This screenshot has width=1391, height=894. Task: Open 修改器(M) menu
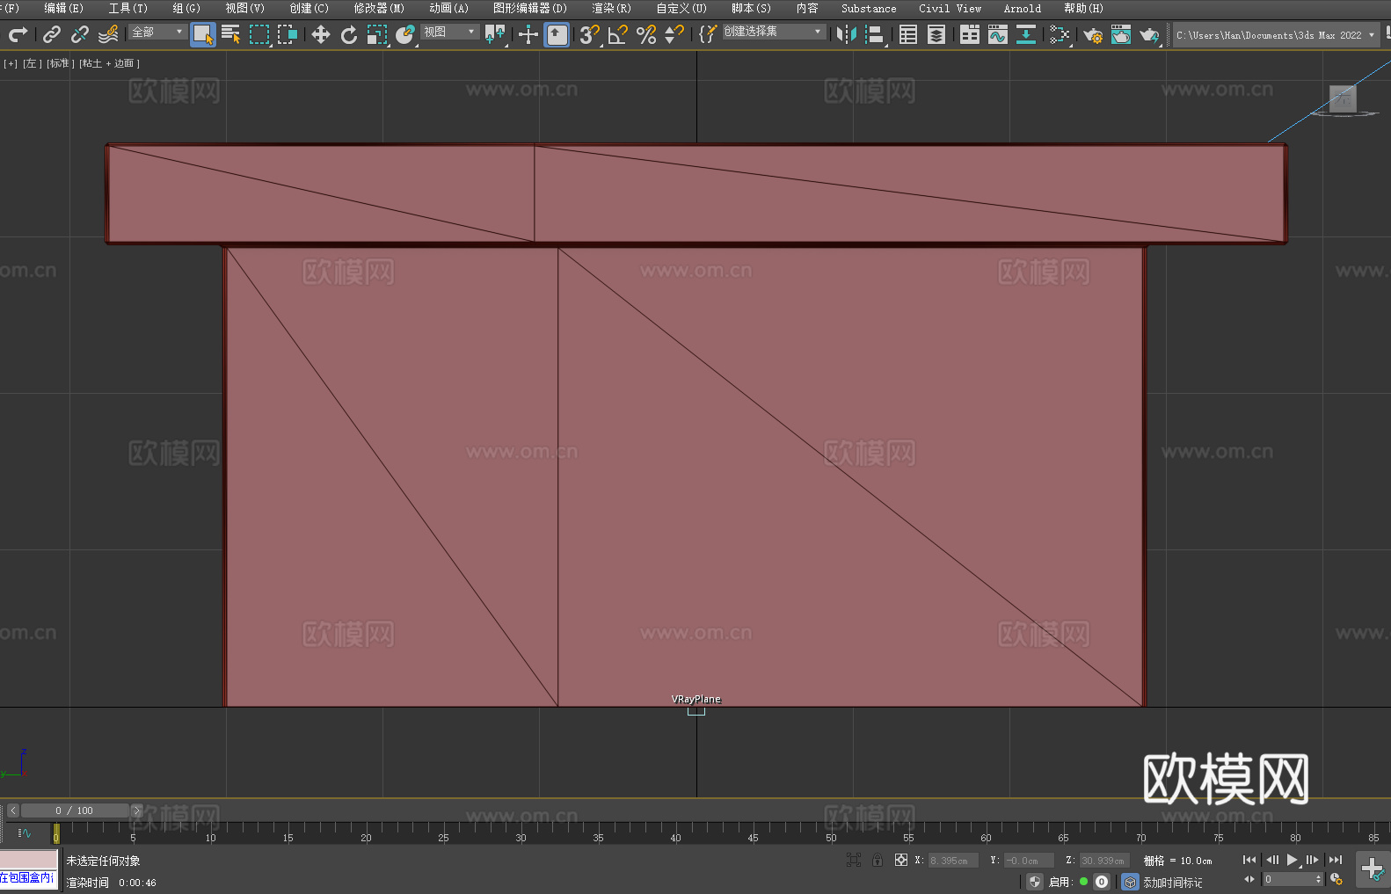pyautogui.click(x=379, y=8)
